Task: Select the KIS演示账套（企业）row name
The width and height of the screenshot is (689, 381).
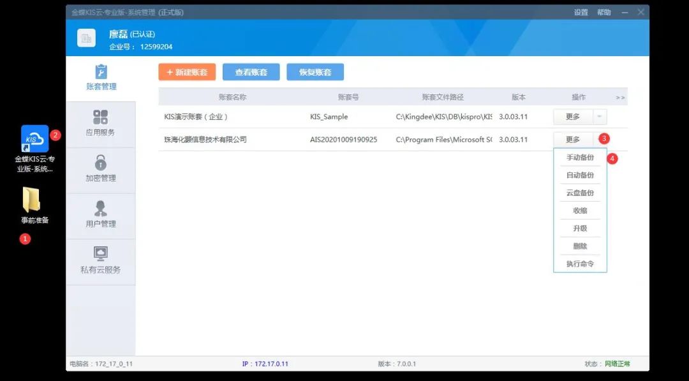Action: [x=196, y=117]
